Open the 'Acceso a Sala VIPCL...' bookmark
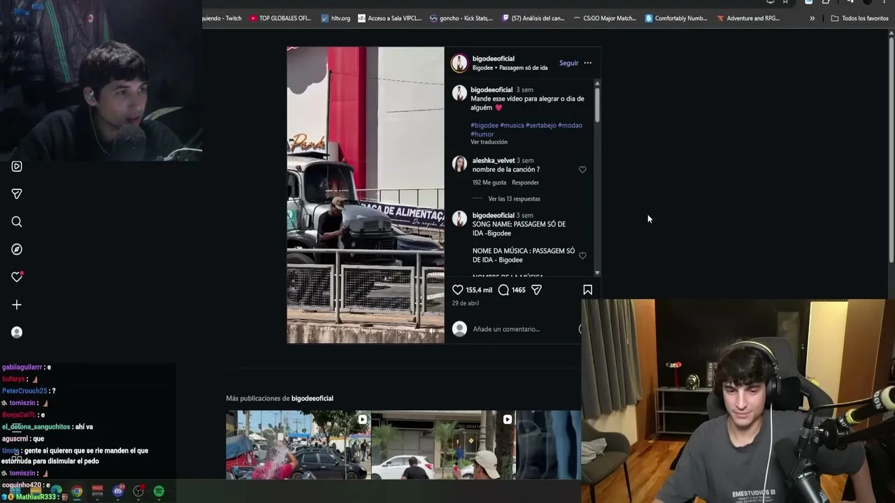 click(x=389, y=18)
